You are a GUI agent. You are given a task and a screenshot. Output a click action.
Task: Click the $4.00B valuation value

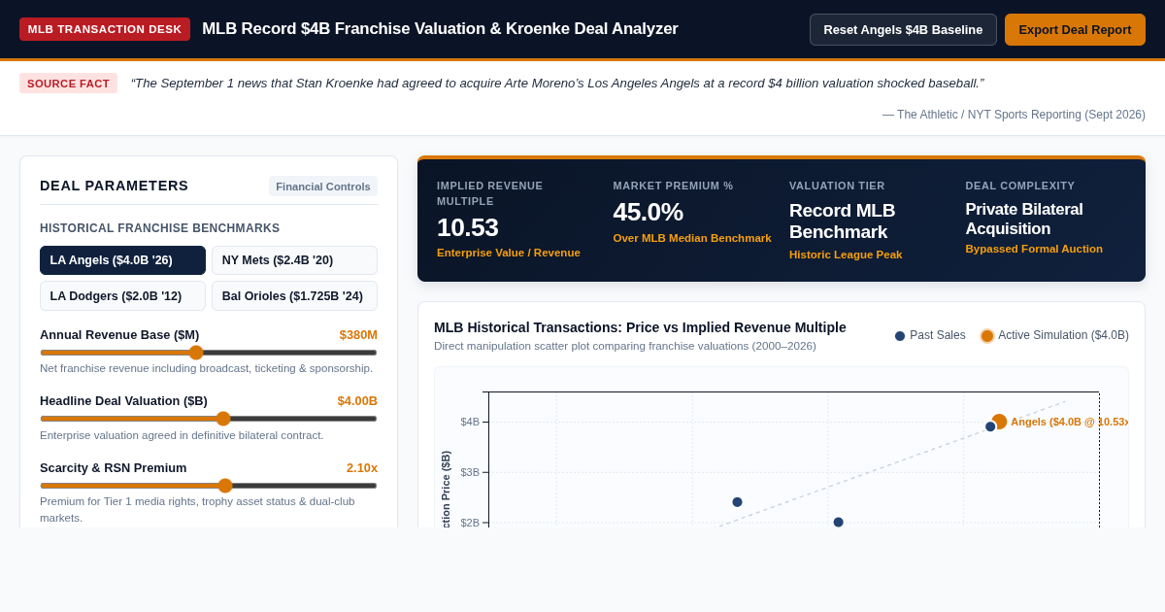tap(357, 401)
